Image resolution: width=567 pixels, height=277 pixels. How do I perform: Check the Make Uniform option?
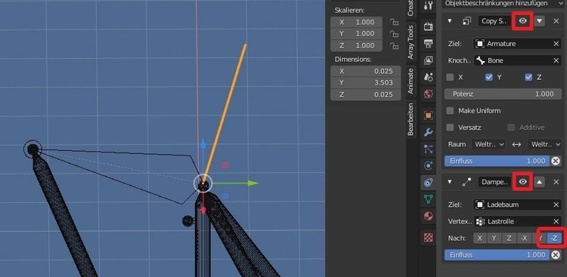point(450,111)
